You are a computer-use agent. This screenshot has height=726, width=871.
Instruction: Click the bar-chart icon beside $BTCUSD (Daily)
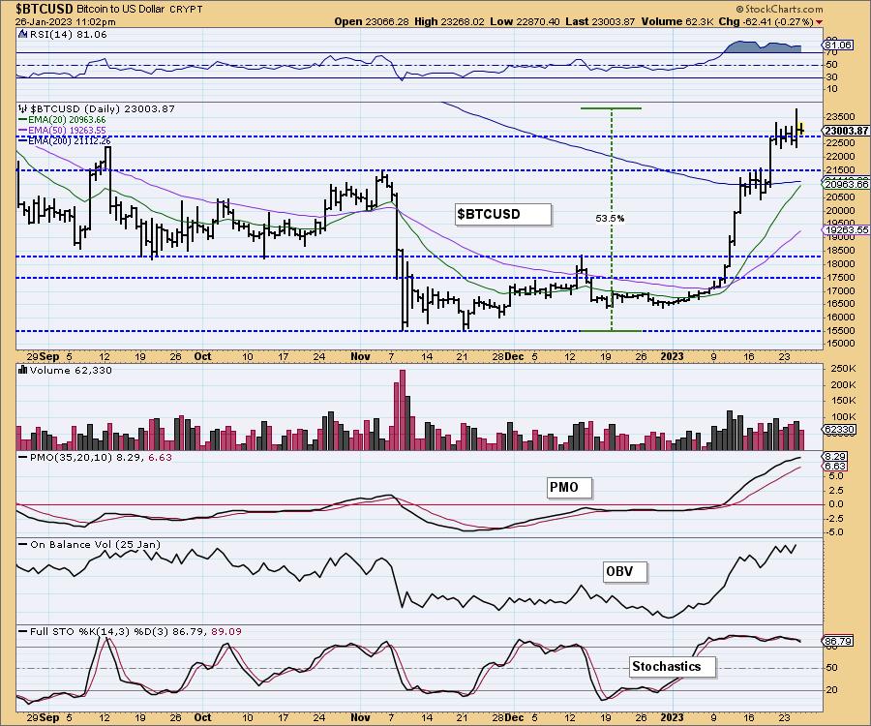click(x=22, y=108)
